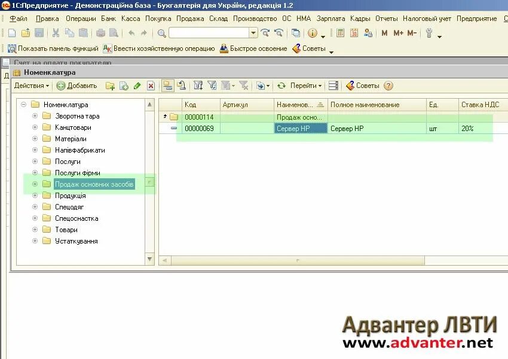Screen dimensions: 508x359
Task: Click Советы in the top toolbar
Action: click(x=309, y=48)
